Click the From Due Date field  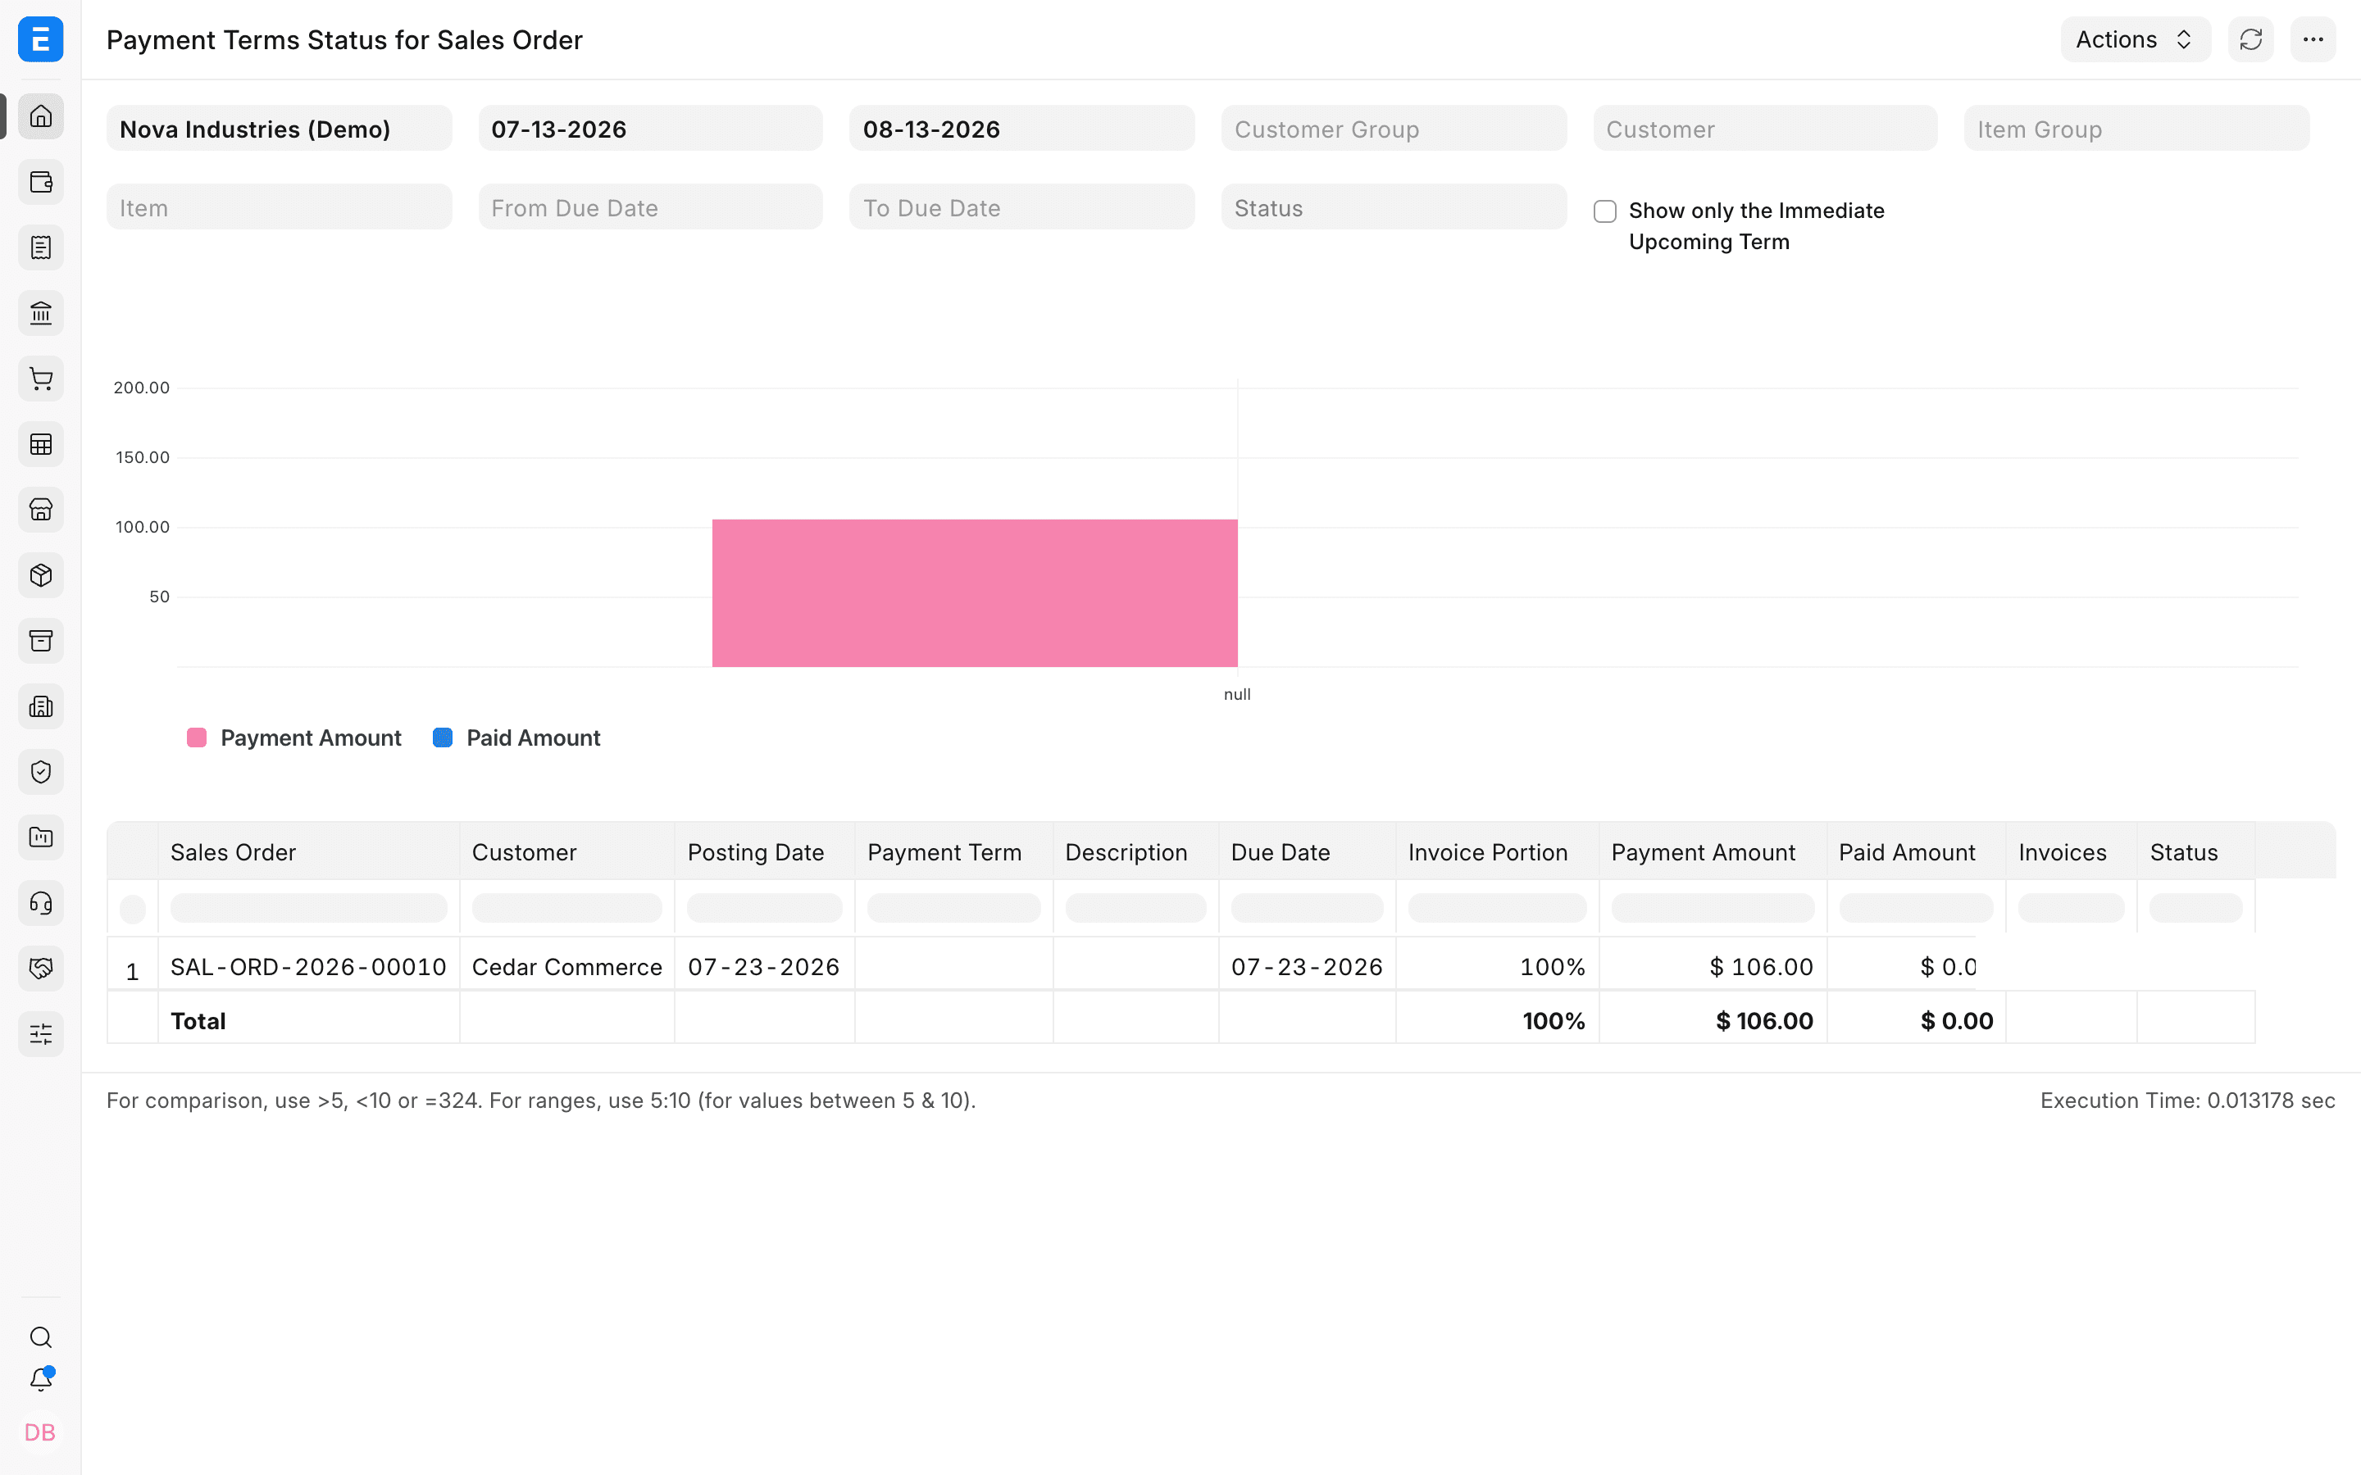[x=650, y=208]
